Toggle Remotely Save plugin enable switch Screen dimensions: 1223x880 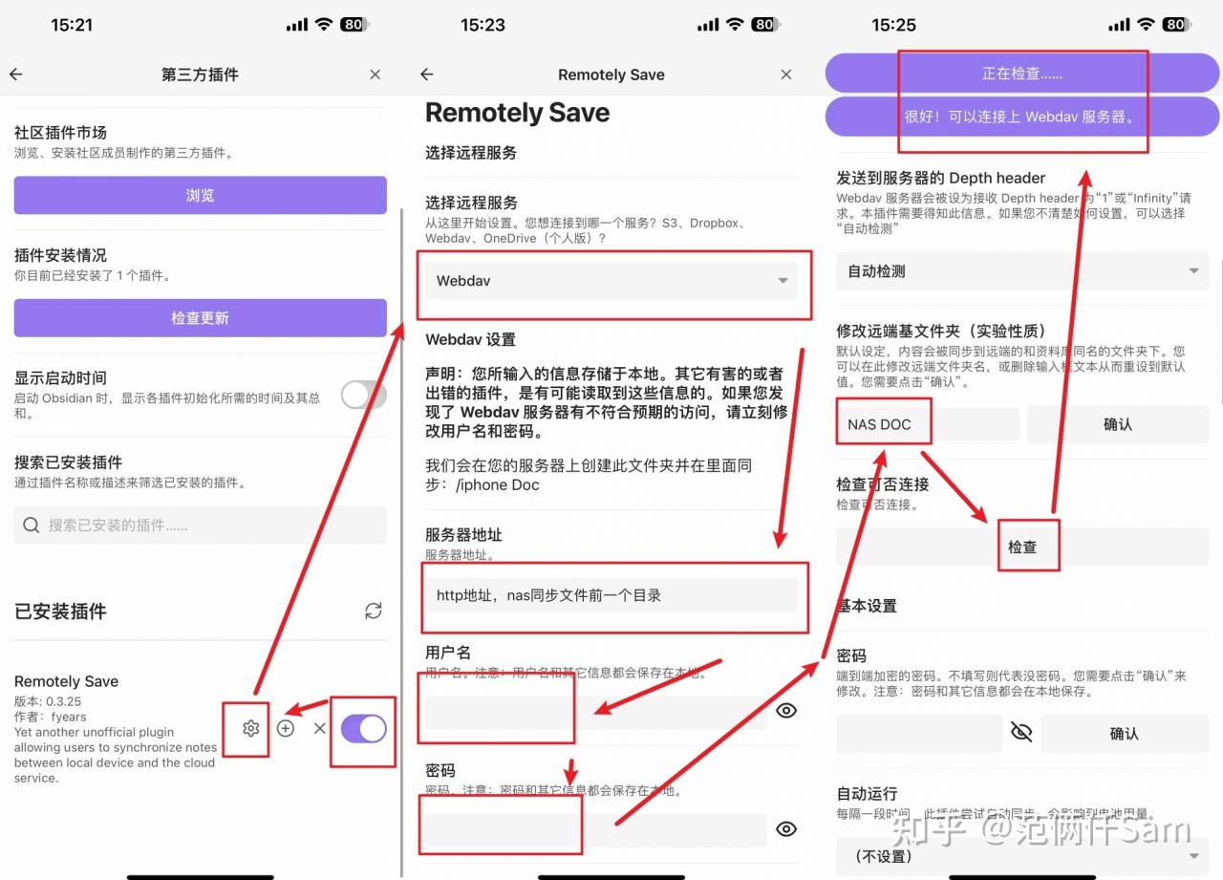point(363,729)
